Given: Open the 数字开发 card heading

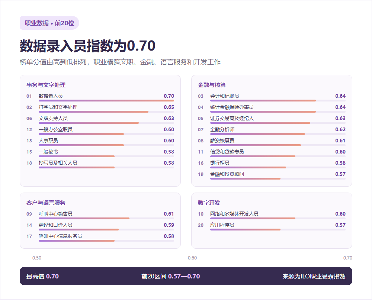Looking at the screenshot, I should click(x=209, y=203).
